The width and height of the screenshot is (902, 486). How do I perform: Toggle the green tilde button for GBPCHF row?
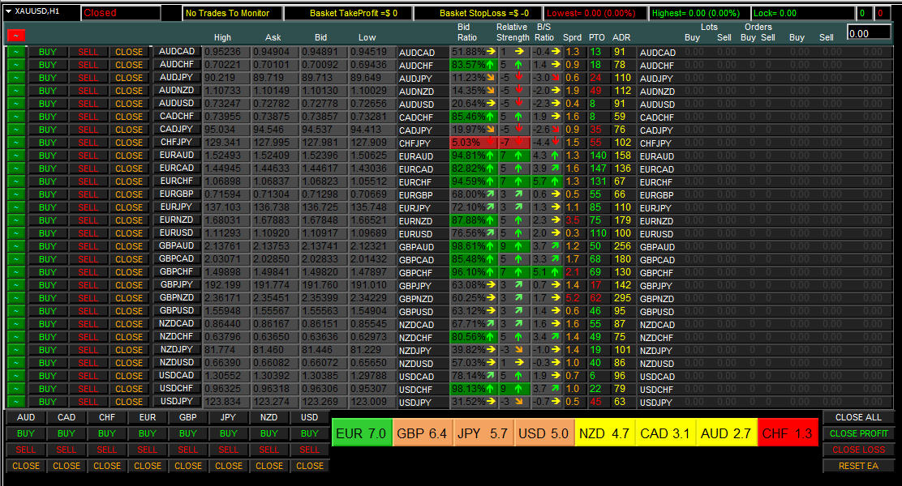[16, 272]
